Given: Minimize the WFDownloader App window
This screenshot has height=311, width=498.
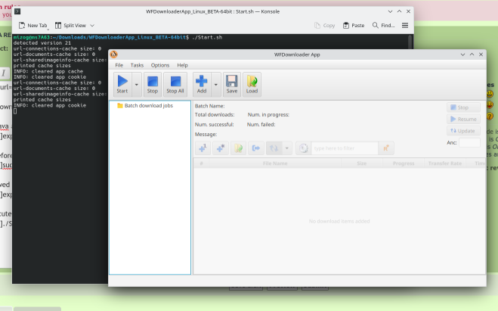Looking at the screenshot, I should pos(462,54).
